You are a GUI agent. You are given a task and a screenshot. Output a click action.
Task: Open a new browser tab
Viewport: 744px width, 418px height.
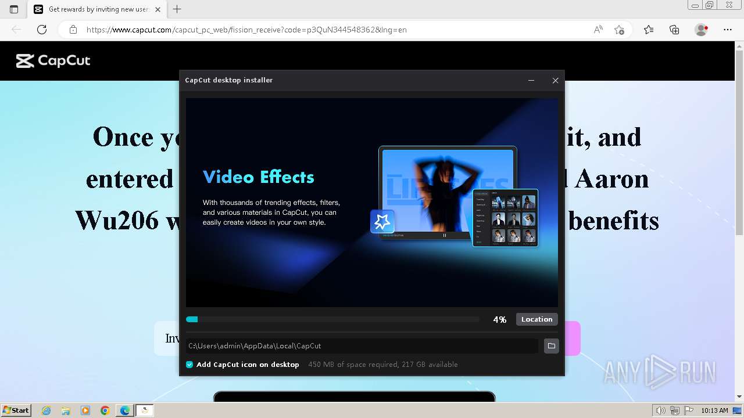177,9
